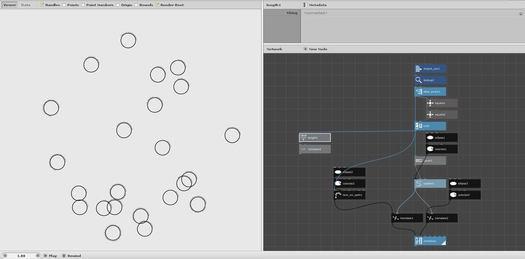Image resolution: width=525 pixels, height=259 pixels.
Task: Select the translate2 node icon
Action: click(x=430, y=218)
